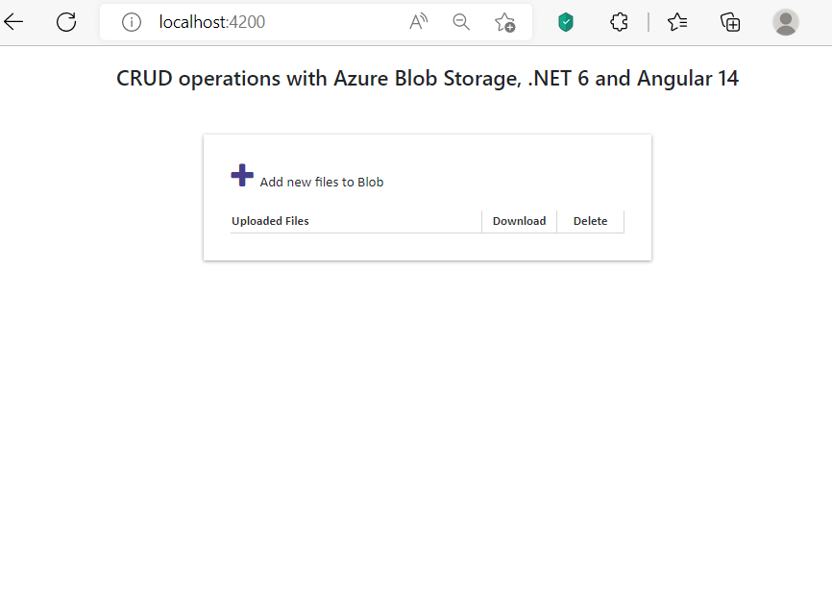
Task: Reload the page with the refresh icon
Action: coord(66,21)
